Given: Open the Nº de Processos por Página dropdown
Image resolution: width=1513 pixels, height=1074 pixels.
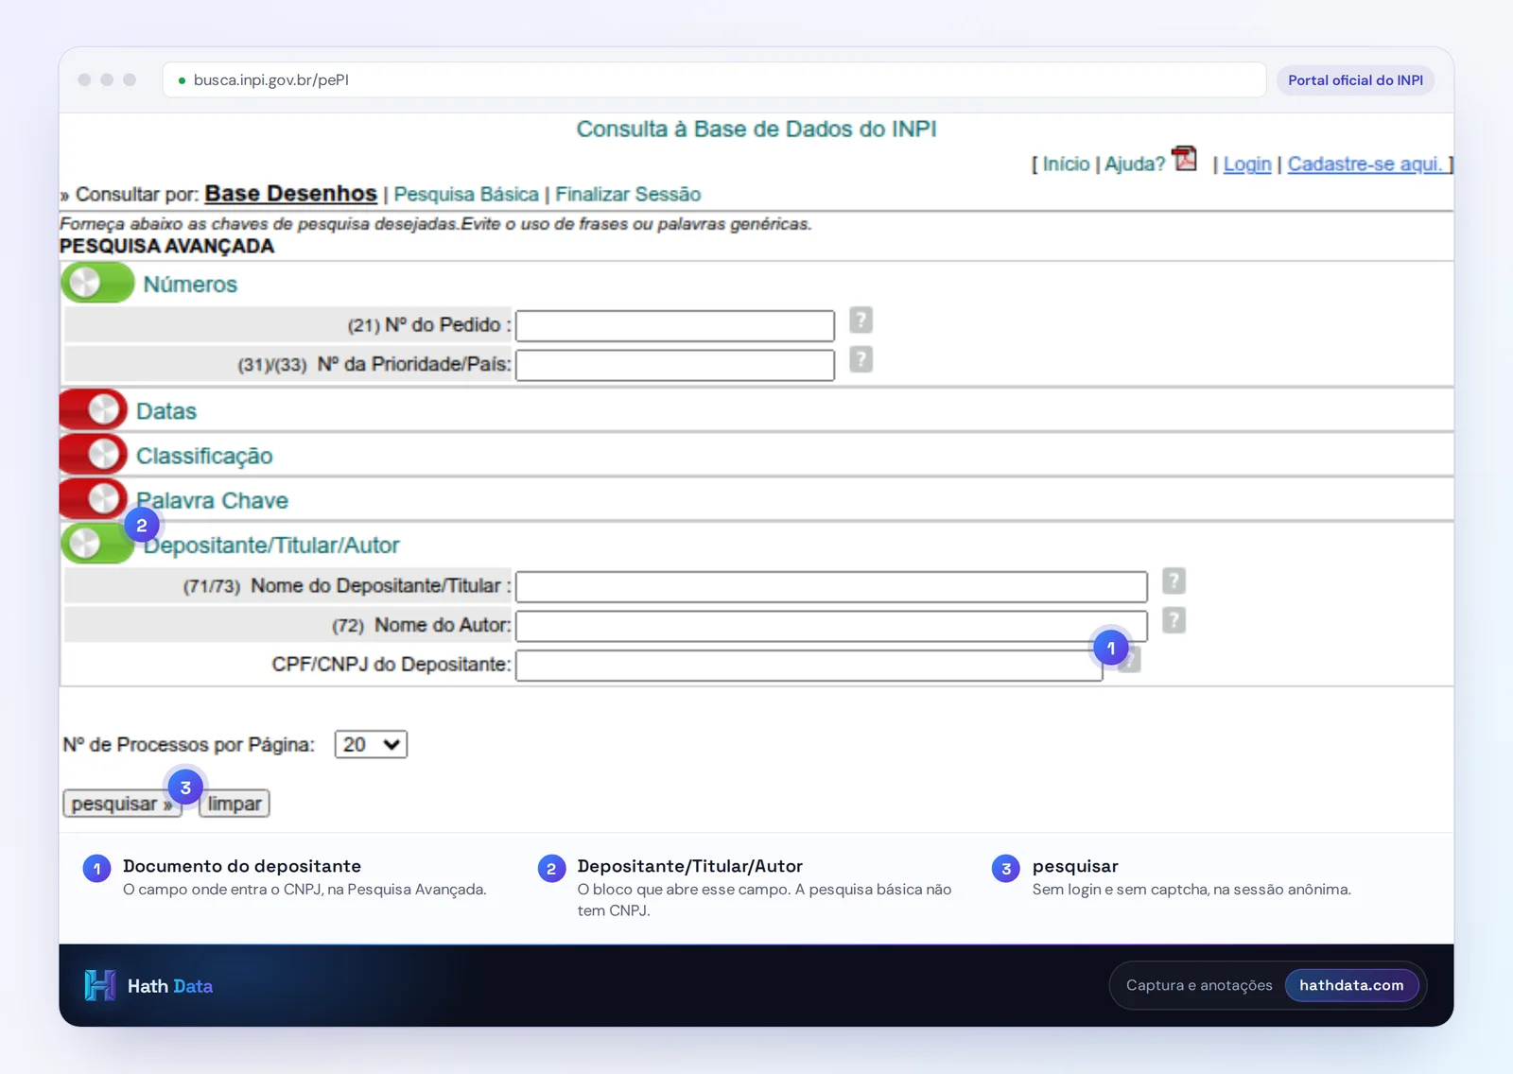Looking at the screenshot, I should tap(371, 744).
